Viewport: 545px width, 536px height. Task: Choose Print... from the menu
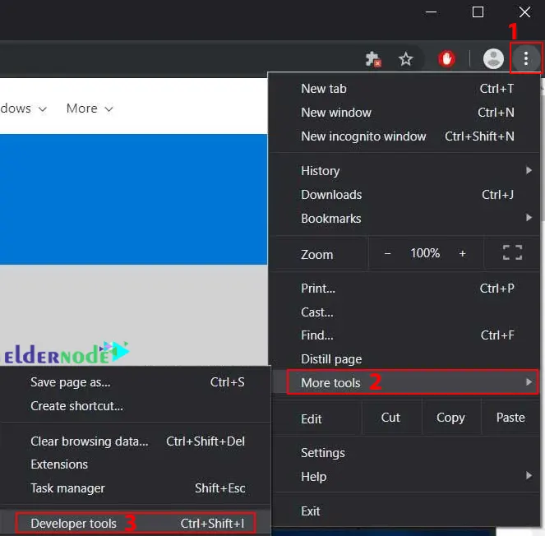pyautogui.click(x=405, y=289)
